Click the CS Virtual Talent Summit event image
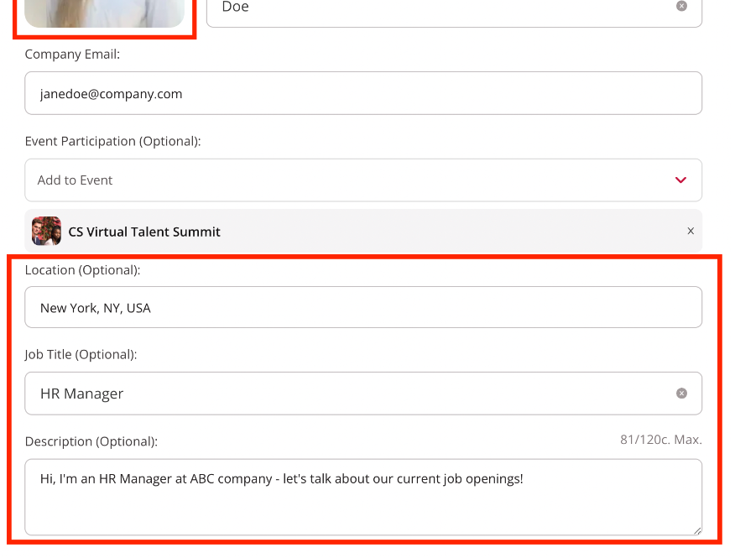The width and height of the screenshot is (735, 558). 47,231
